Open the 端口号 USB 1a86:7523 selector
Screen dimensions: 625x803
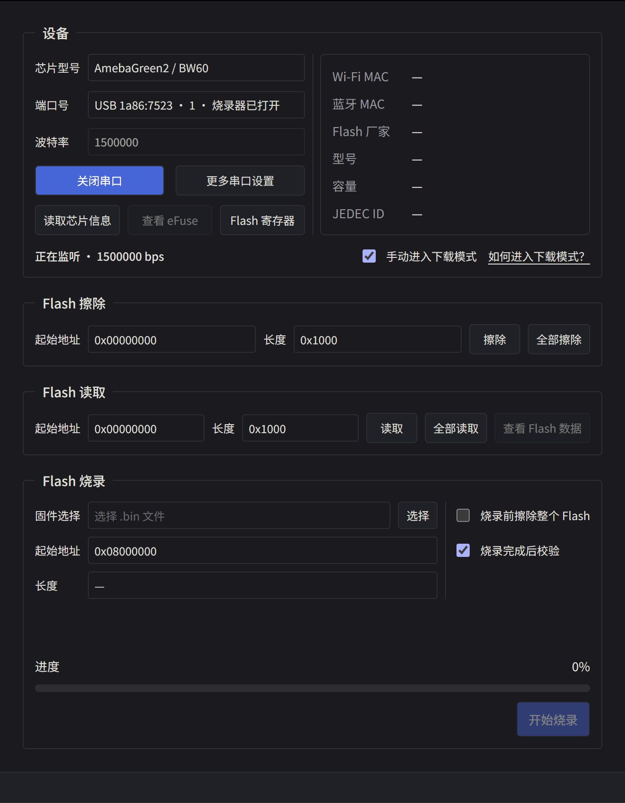point(196,105)
